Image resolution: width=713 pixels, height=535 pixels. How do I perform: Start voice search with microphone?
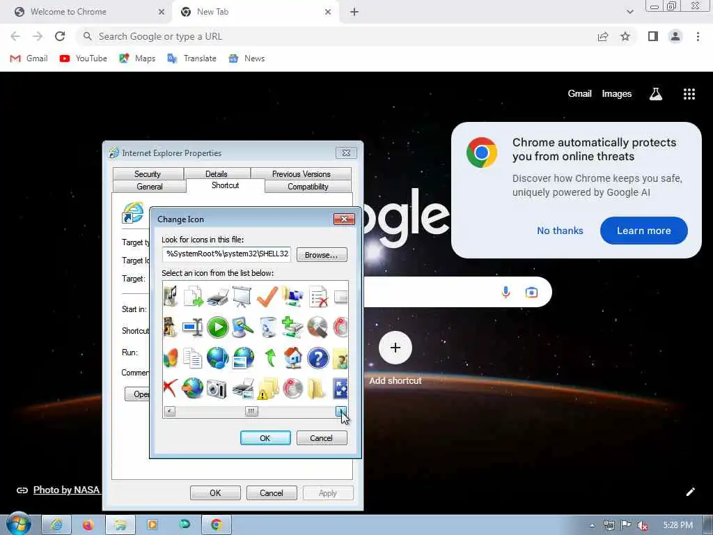506,292
